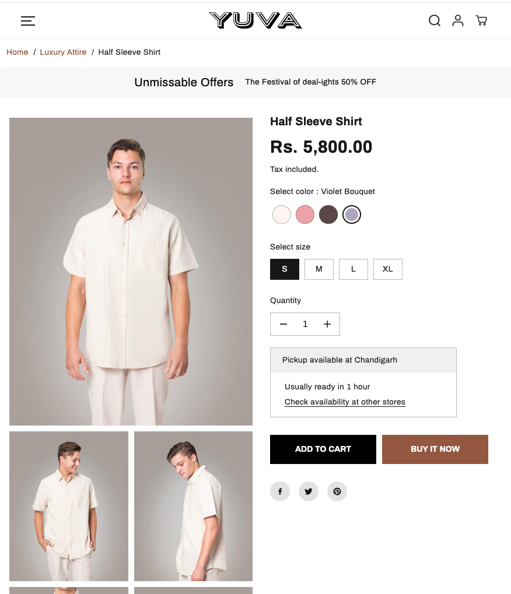Open the user account icon
The height and width of the screenshot is (594, 511).
(x=458, y=21)
